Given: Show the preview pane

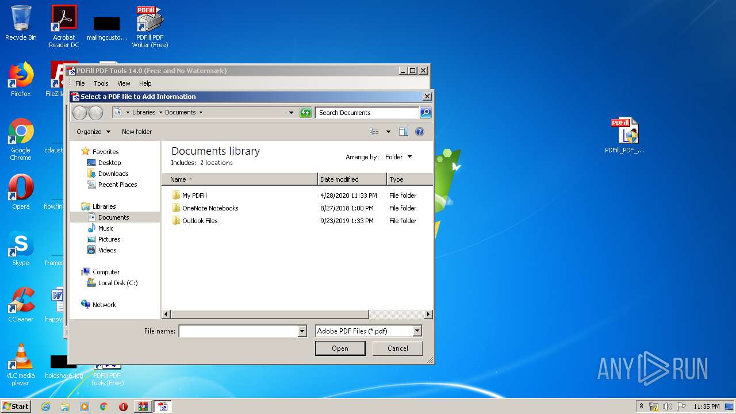Looking at the screenshot, I should coord(404,132).
